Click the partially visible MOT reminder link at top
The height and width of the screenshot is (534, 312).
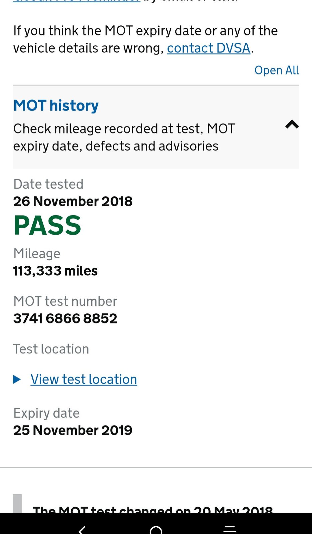[x=77, y=1]
